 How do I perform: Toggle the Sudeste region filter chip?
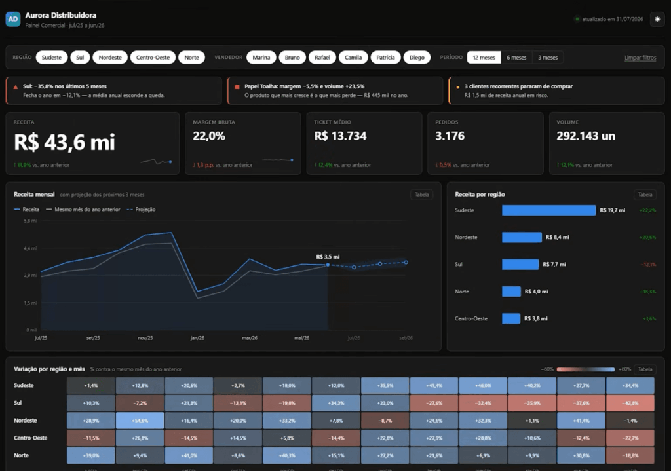point(52,58)
